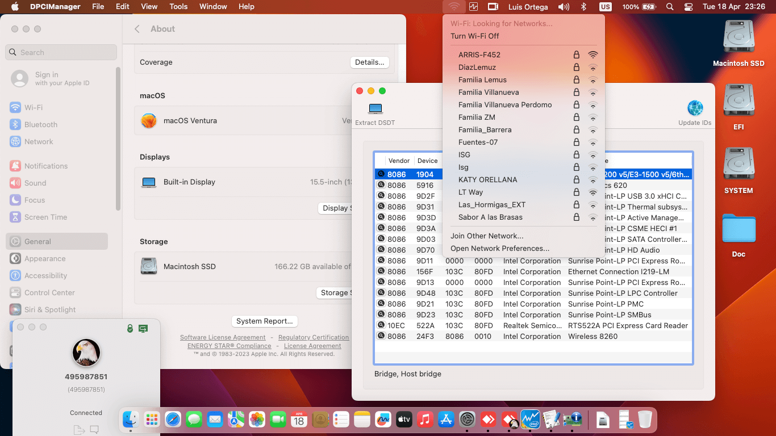This screenshot has height=436, width=776.
Task: Open Siri & Spotlight in the Settings sidebar
Action: [x=57, y=309]
